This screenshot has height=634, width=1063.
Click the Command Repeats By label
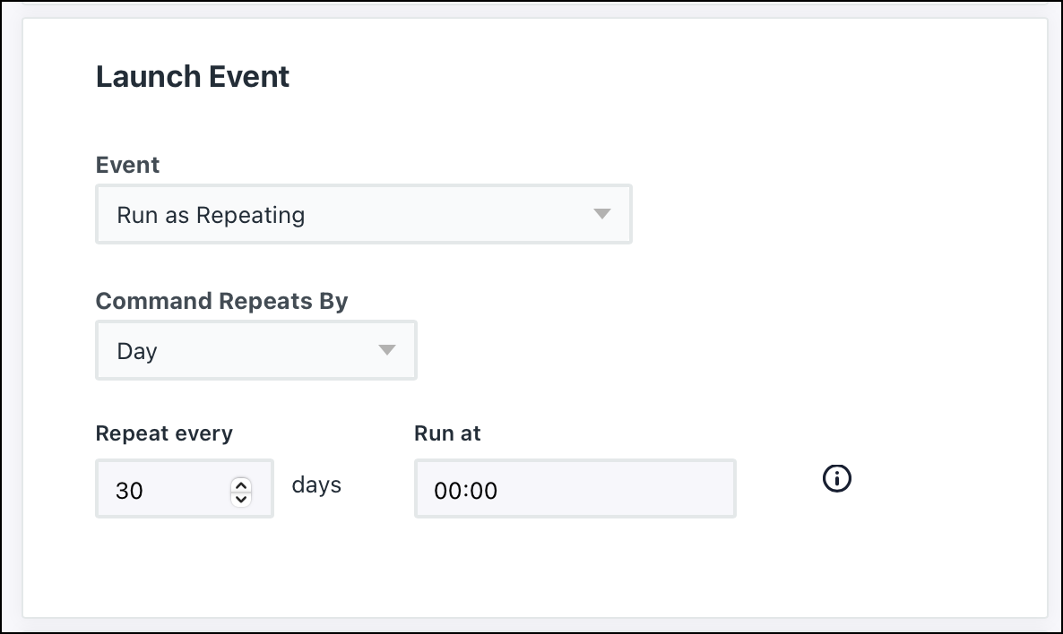[221, 301]
